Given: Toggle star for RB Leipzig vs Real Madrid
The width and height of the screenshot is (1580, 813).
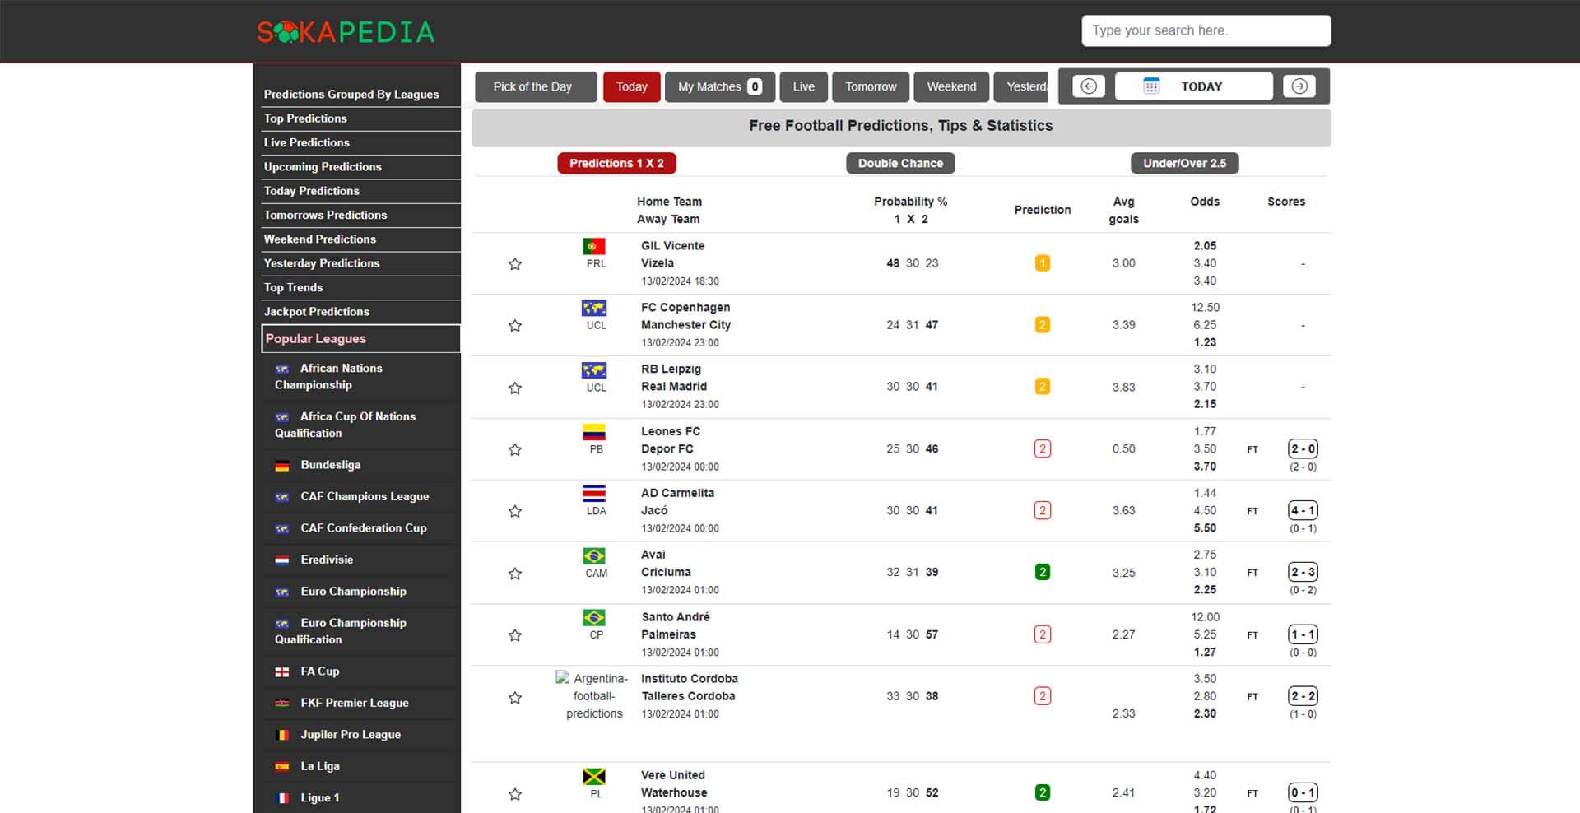Looking at the screenshot, I should 515,388.
